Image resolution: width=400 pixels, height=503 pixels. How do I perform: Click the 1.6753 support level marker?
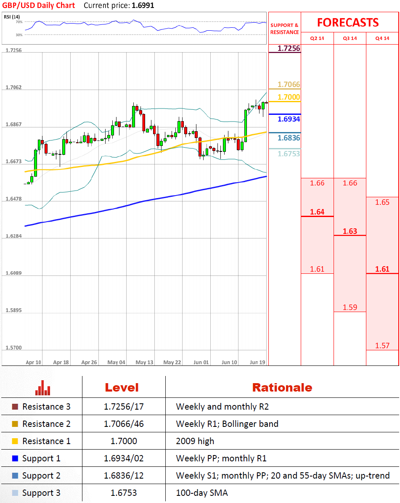(289, 154)
